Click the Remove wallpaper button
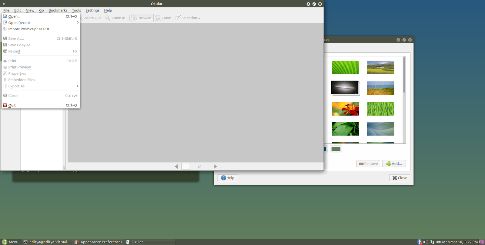This screenshot has height=245, width=485. pos(368,164)
